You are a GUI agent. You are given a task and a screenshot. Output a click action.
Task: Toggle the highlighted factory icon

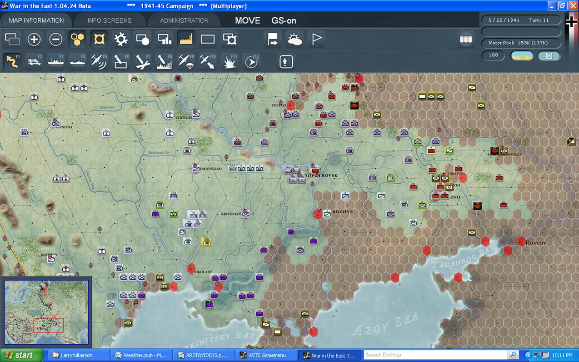tap(186, 39)
